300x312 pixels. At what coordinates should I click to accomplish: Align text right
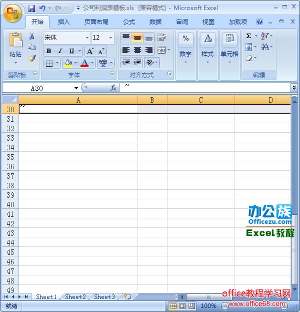coord(149,50)
